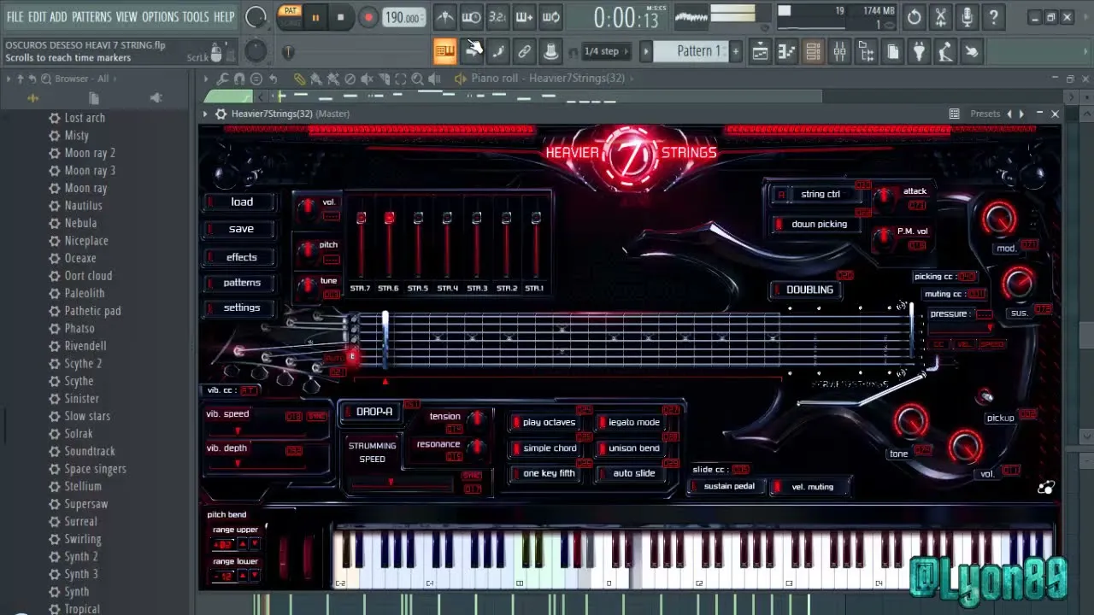The height and width of the screenshot is (615, 1094).
Task: Toggle the metronome icon
Action: click(x=445, y=17)
